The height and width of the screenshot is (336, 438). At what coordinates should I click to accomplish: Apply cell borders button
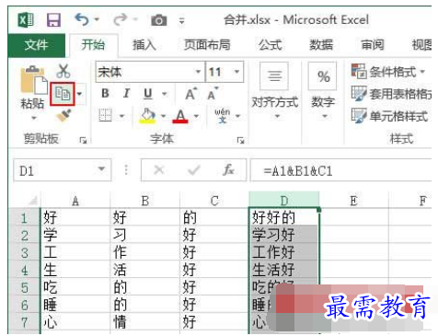tap(105, 116)
